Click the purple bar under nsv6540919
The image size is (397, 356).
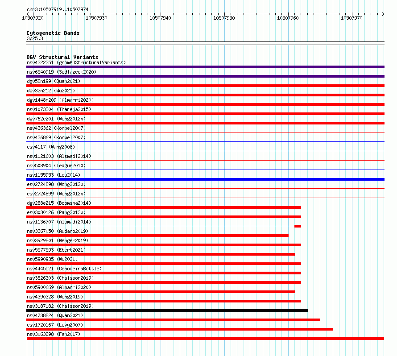205,76
